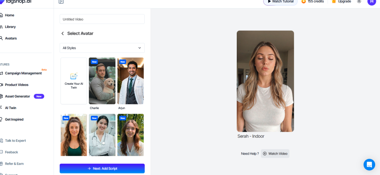Click the Home house icon
The width and height of the screenshot is (380, 175).
coord(1,15)
